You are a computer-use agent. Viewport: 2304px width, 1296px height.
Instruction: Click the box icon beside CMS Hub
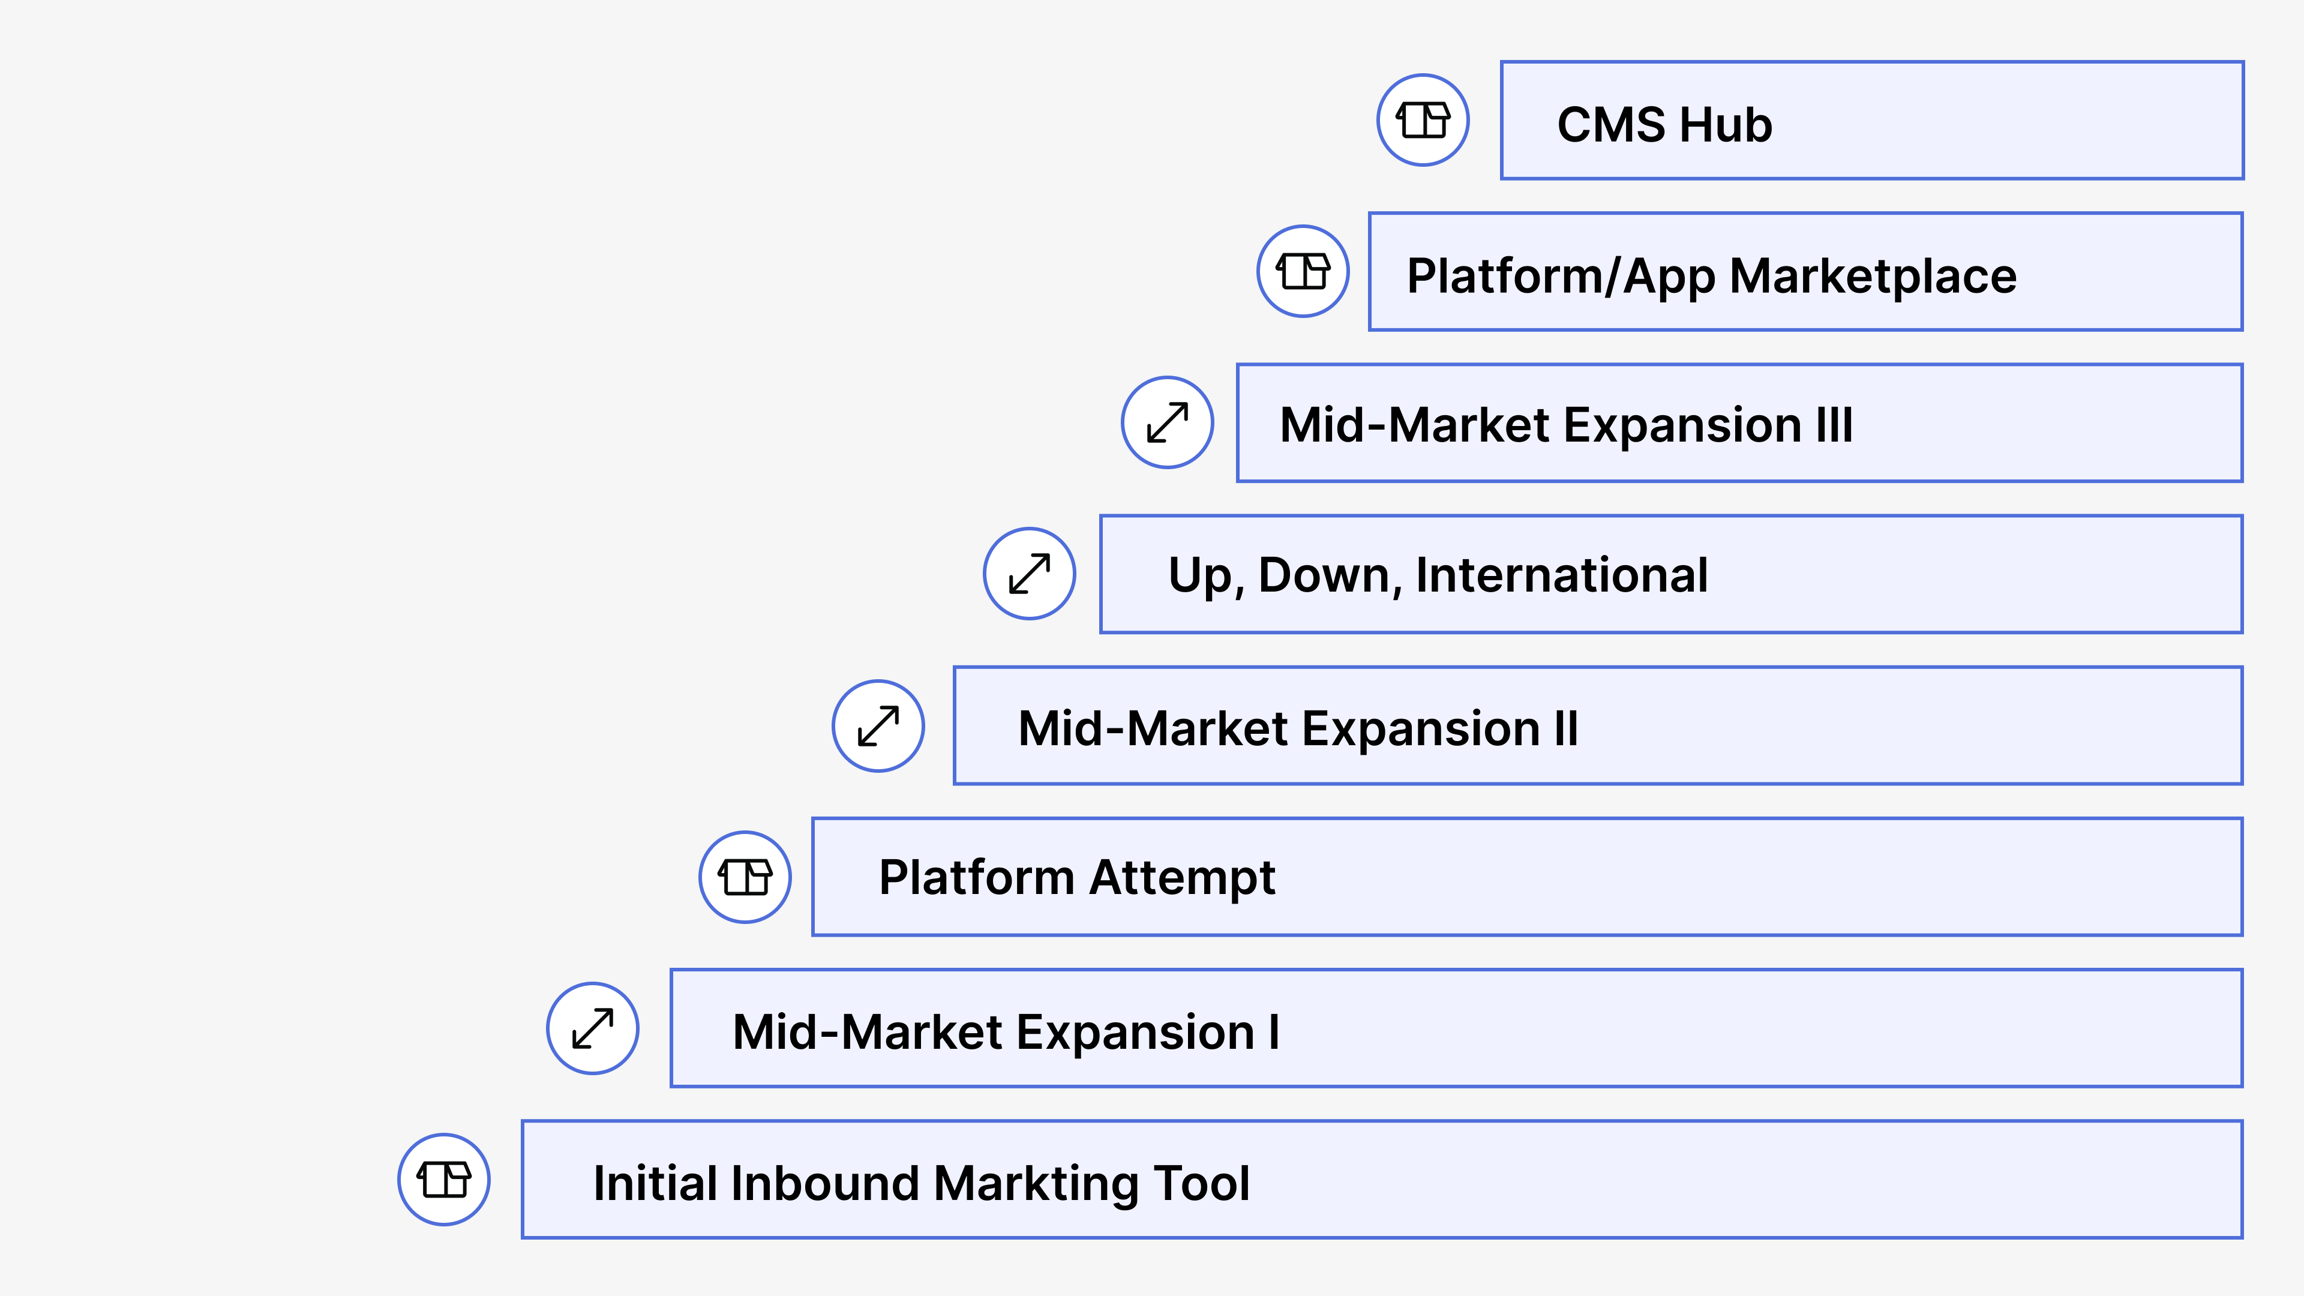(x=1422, y=120)
